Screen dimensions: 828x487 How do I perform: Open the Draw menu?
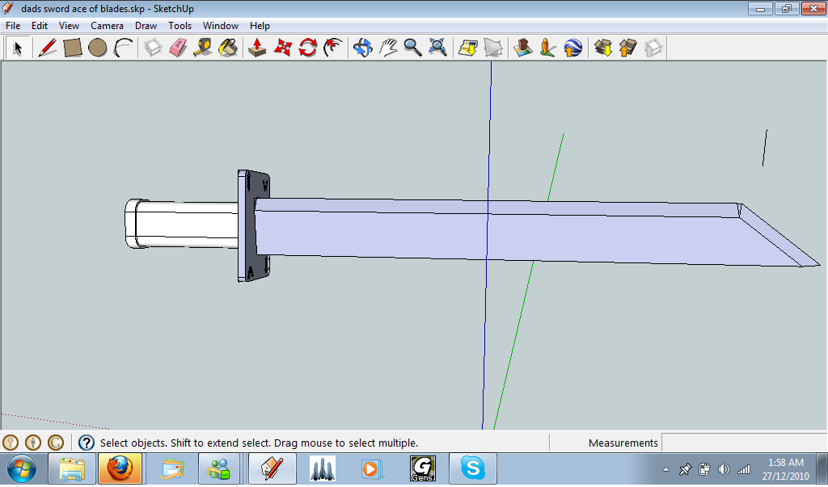(x=146, y=25)
